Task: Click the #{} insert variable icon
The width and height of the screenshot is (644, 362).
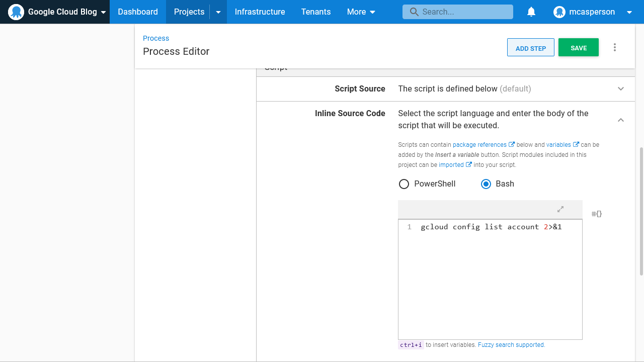Action: tap(597, 214)
